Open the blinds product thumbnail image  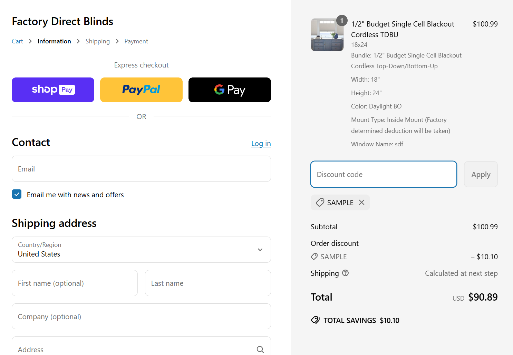coord(327,35)
